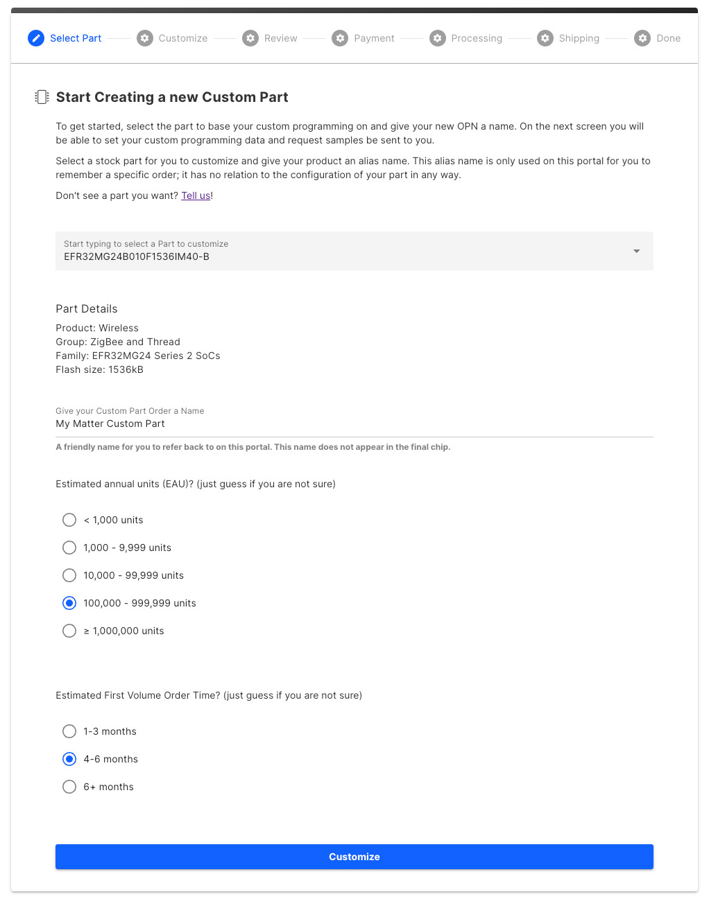The width and height of the screenshot is (709, 899).
Task: Click the Customize step gear icon
Action: (145, 38)
